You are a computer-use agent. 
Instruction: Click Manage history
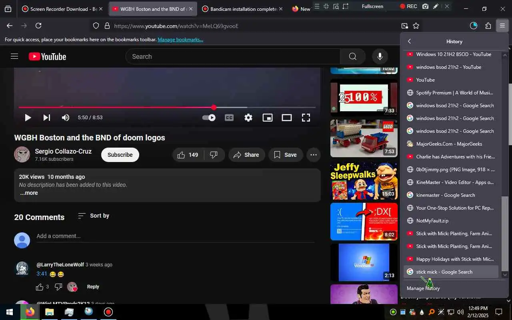click(423, 288)
